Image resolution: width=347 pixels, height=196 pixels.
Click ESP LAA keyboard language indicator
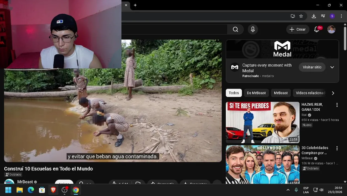(306, 190)
